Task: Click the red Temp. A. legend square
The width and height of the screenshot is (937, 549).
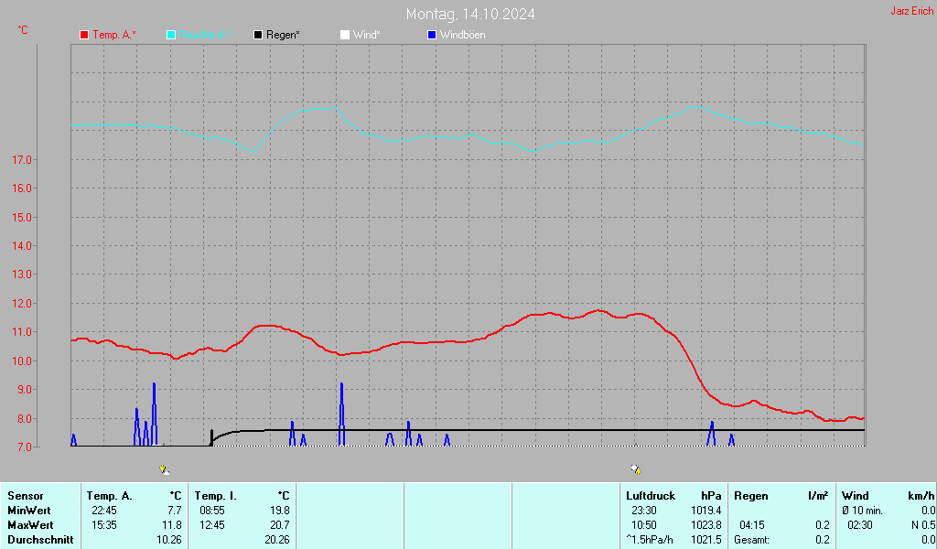Action: (x=84, y=35)
